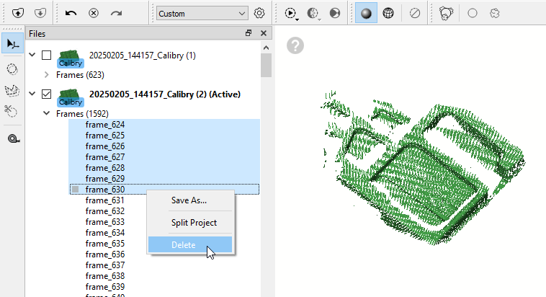
Task: Select frame_639 in the list
Action: pyautogui.click(x=105, y=286)
